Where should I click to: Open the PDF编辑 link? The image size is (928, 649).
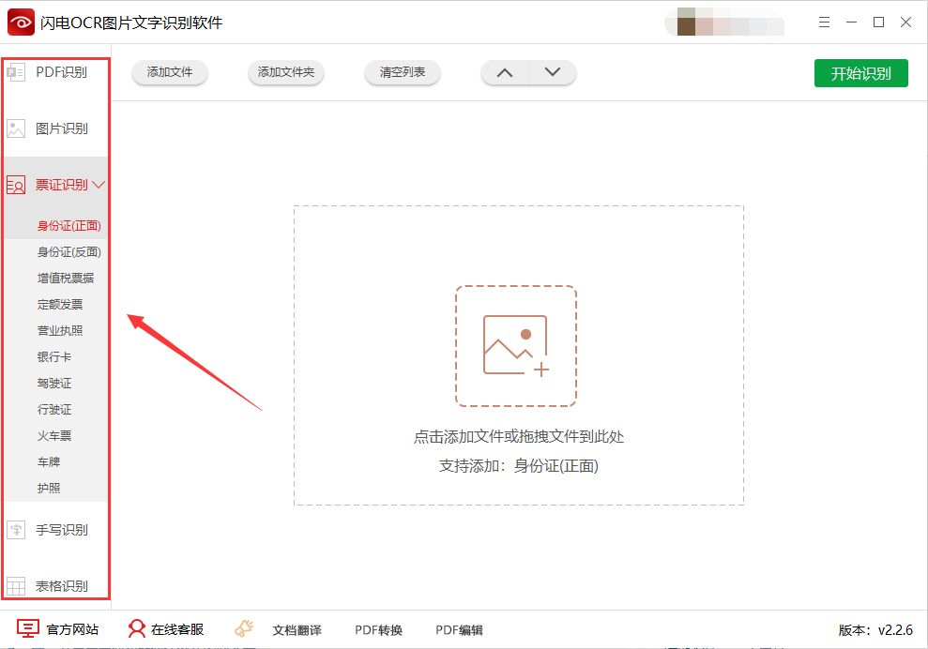pyautogui.click(x=459, y=630)
